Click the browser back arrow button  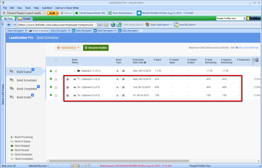click(x=9, y=25)
